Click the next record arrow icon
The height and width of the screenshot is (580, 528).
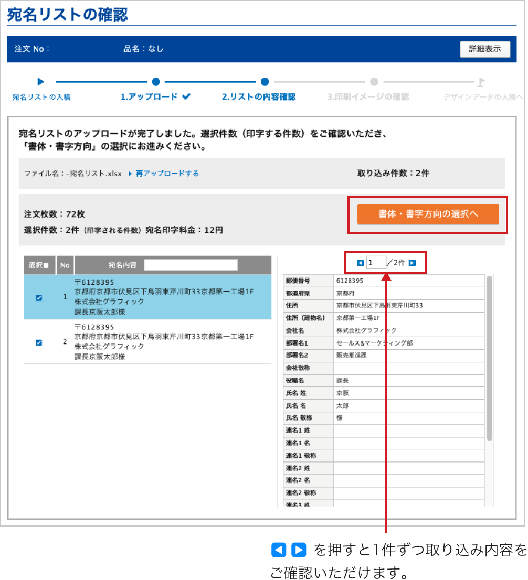pos(412,263)
